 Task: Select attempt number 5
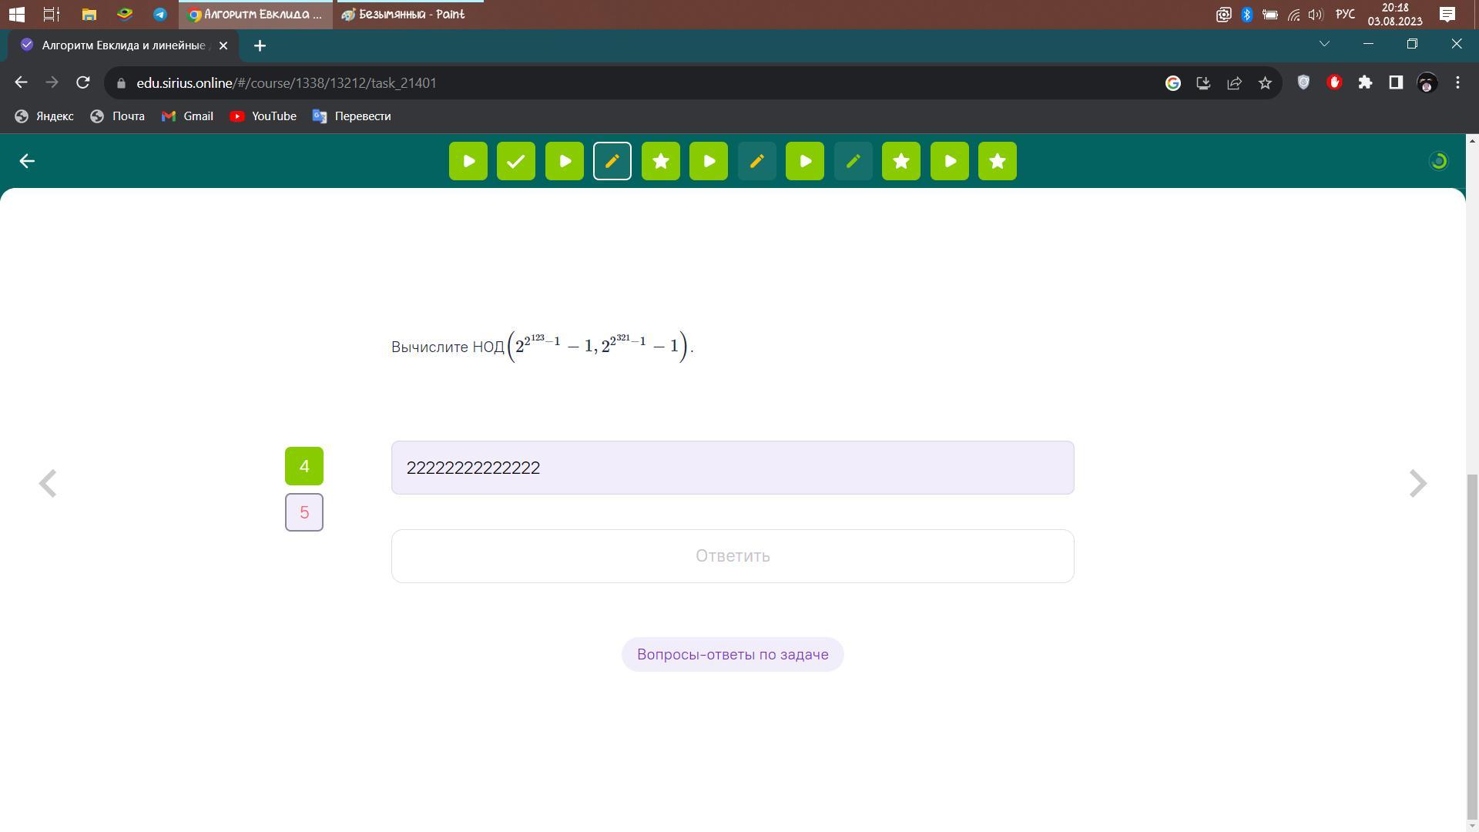point(304,512)
